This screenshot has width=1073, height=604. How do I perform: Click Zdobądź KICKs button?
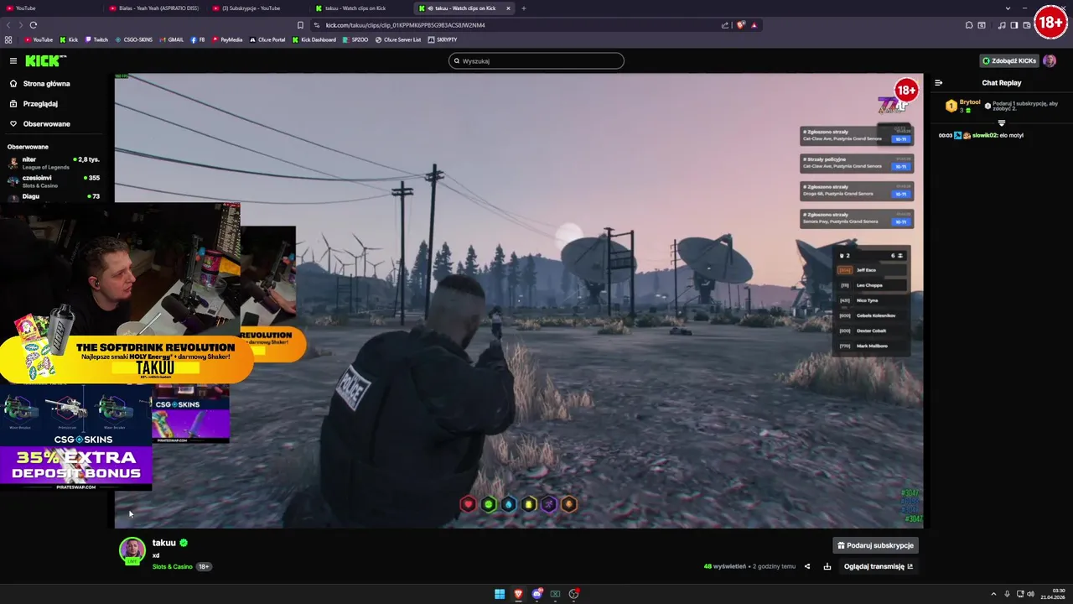click(1009, 60)
